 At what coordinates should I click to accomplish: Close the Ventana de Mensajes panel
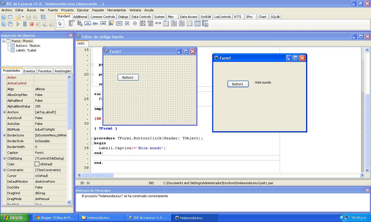368,190
